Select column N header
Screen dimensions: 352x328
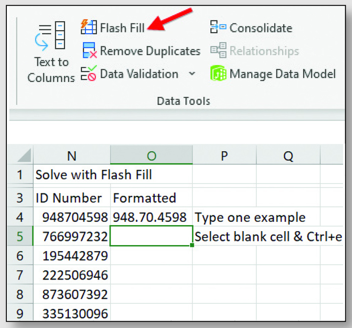(72, 155)
